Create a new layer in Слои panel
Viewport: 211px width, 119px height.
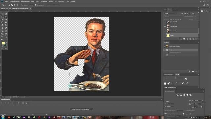(193, 39)
